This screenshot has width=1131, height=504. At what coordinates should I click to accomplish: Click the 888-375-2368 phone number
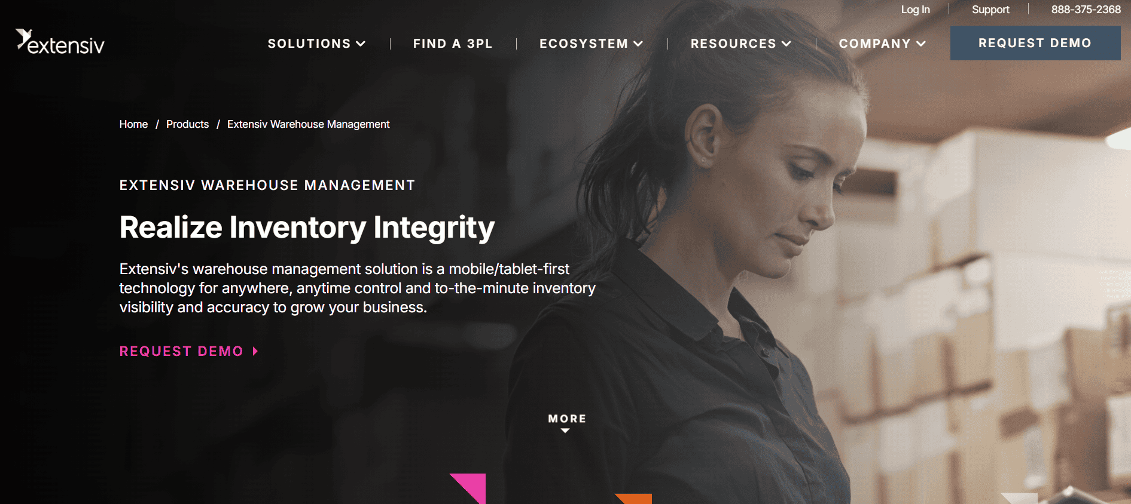[1086, 10]
